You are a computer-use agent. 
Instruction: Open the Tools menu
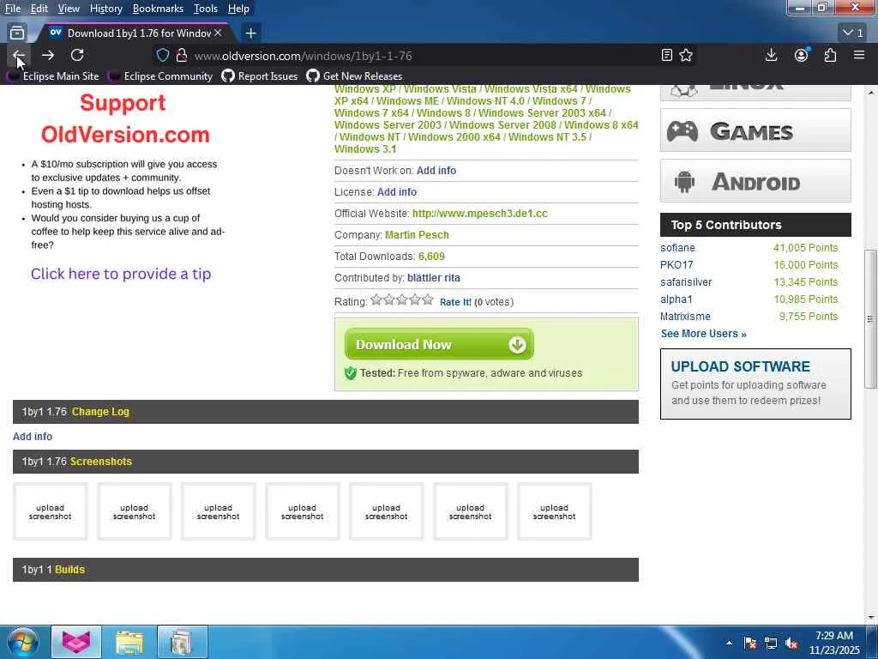206,9
